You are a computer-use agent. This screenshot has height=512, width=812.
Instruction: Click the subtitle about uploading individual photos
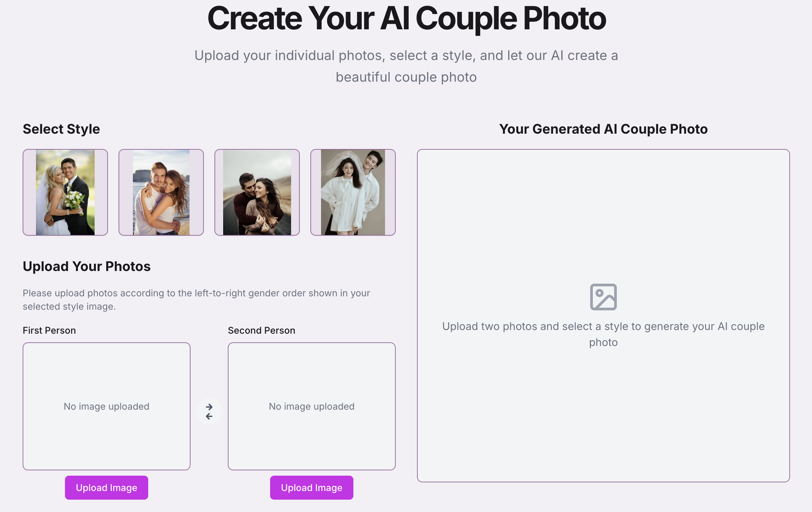click(406, 66)
